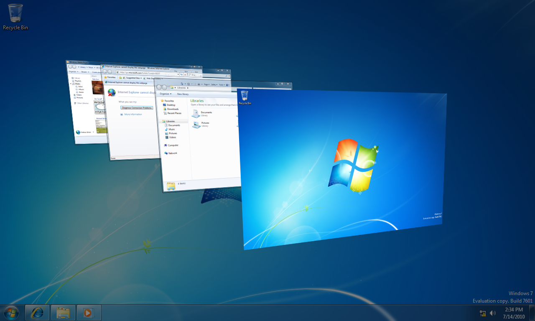Image resolution: width=535 pixels, height=321 pixels.
Task: Launch Internet Explorer from the taskbar
Action: (x=37, y=313)
